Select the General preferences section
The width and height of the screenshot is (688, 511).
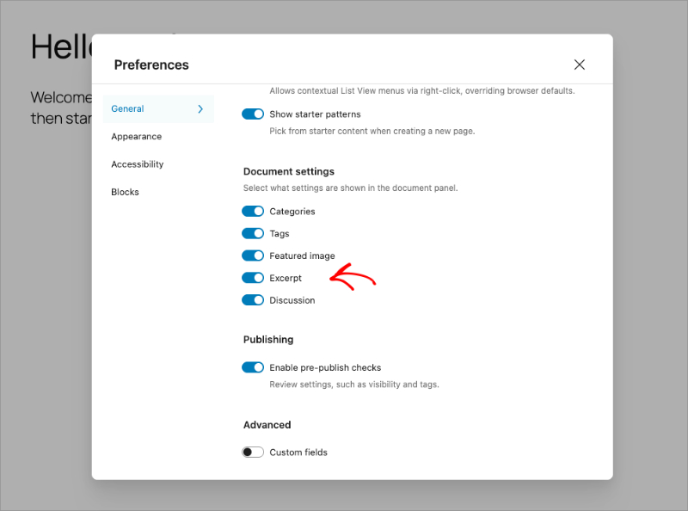[126, 108]
